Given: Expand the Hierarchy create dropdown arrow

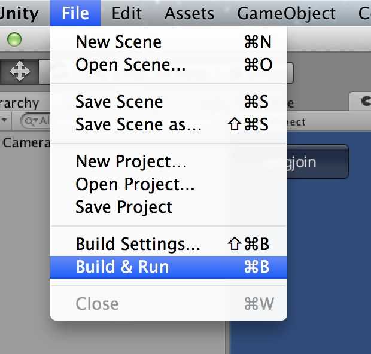Looking at the screenshot, I should point(4,120).
